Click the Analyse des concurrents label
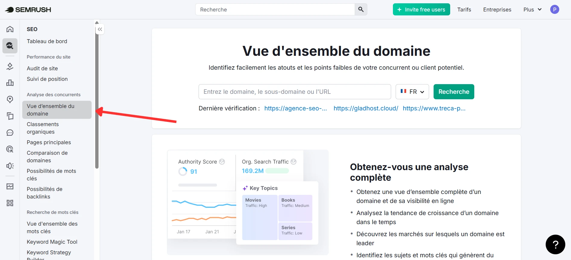This screenshot has height=260, width=571. [54, 95]
